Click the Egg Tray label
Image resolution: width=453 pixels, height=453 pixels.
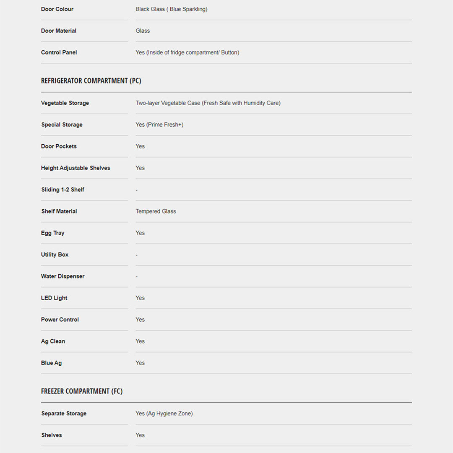pos(53,233)
